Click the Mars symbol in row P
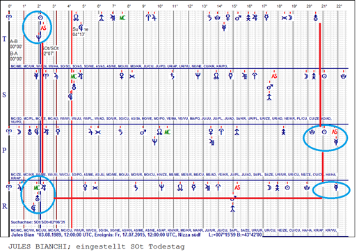Image resolution: width=359 pixels, height=252 pixels. coord(143,132)
